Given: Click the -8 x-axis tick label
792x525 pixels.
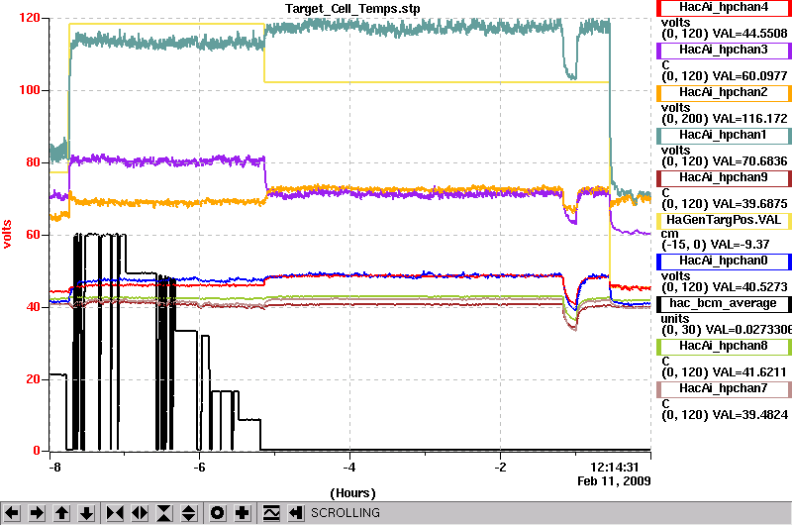Looking at the screenshot, I should (54, 468).
